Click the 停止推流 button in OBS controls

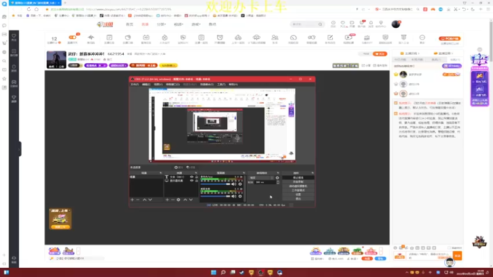pos(298,178)
